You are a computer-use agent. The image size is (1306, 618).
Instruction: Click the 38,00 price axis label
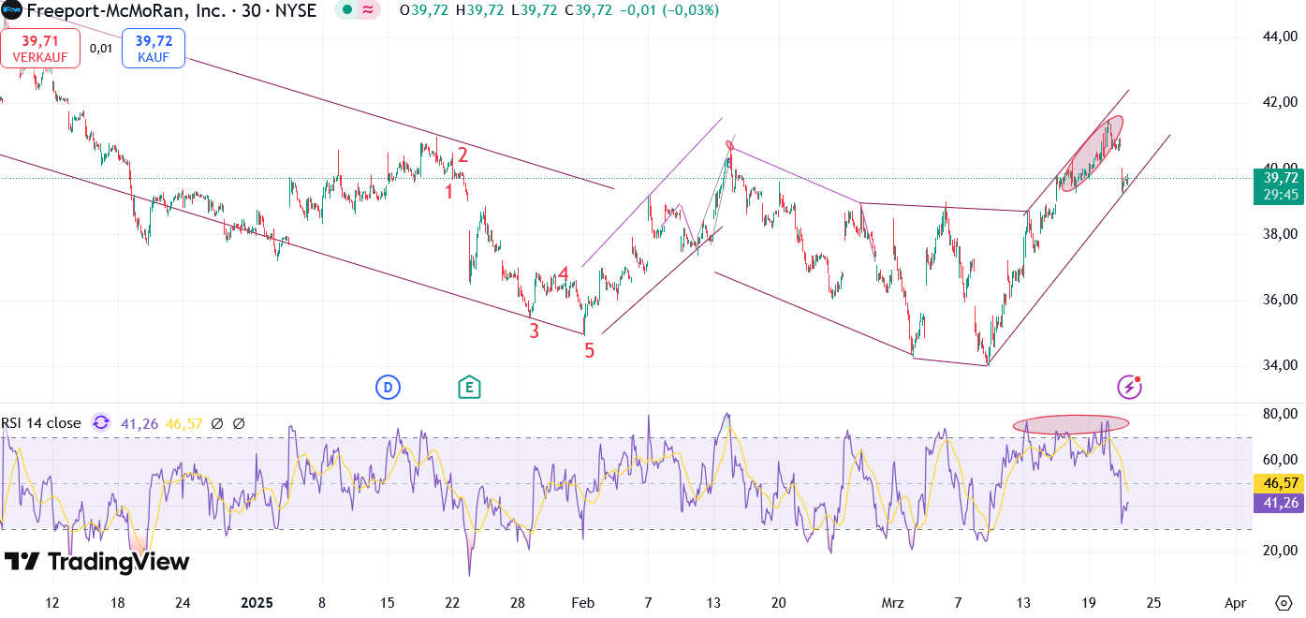tap(1279, 234)
